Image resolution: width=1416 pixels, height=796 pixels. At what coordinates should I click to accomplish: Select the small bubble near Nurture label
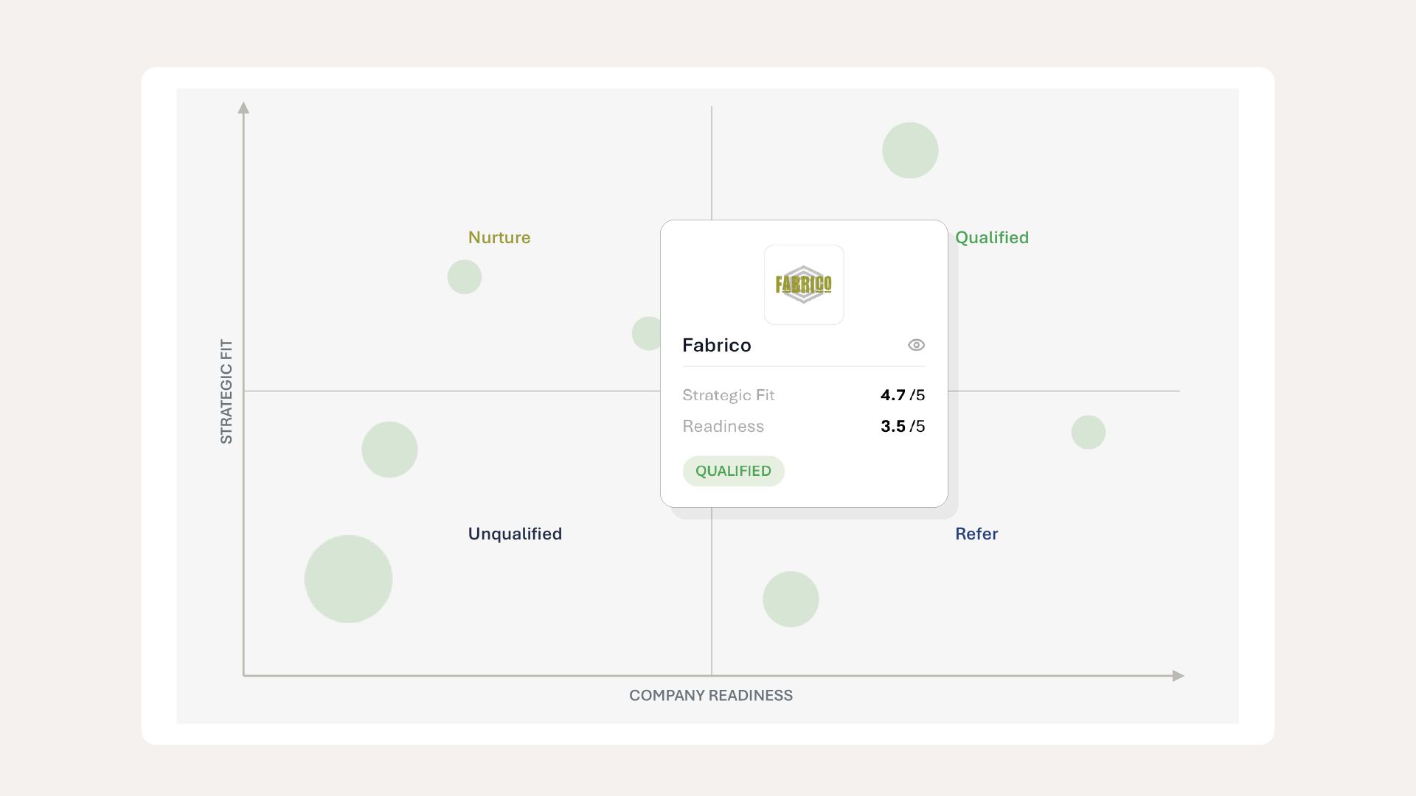[464, 276]
